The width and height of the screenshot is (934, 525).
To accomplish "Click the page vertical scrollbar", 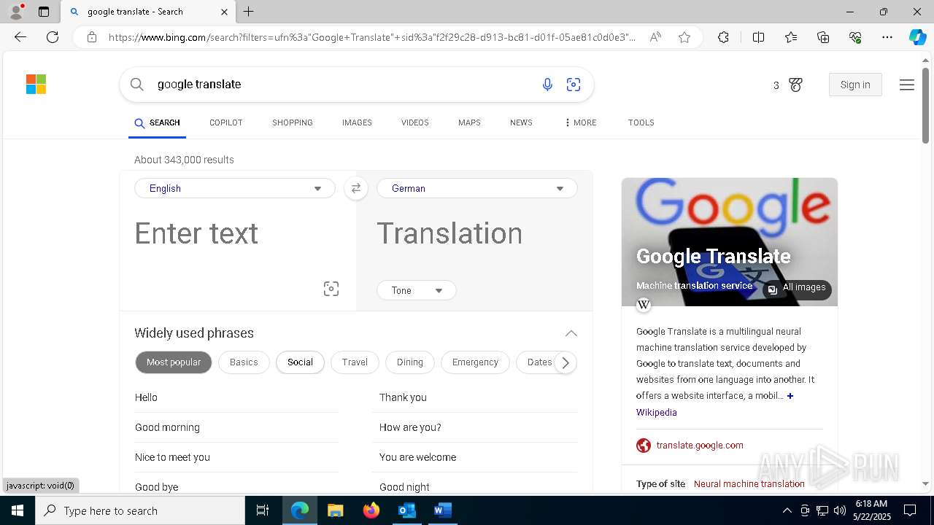I will [926, 106].
